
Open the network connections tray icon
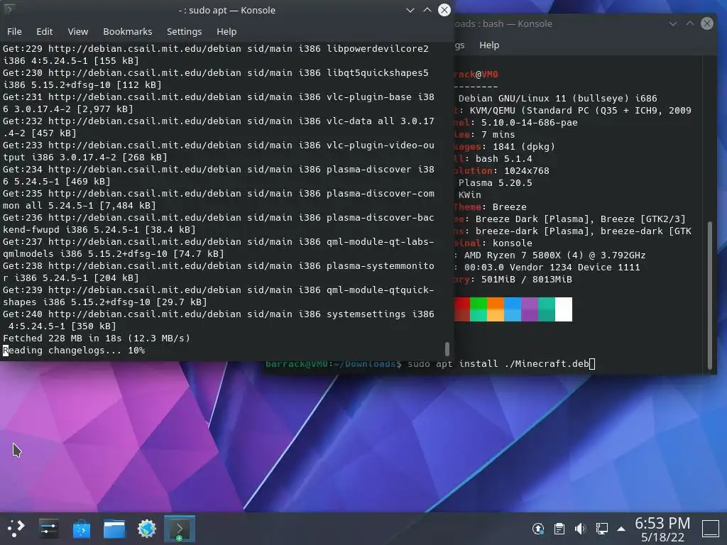point(602,528)
